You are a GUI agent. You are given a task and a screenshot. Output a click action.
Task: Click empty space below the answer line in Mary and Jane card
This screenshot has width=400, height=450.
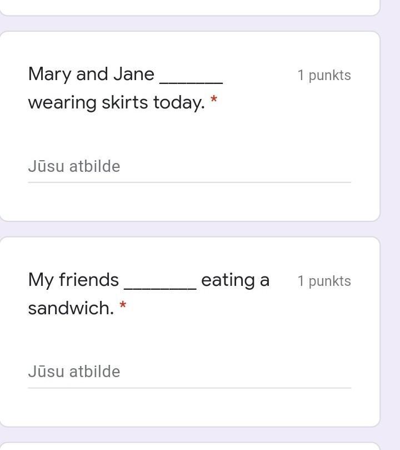pos(189,202)
